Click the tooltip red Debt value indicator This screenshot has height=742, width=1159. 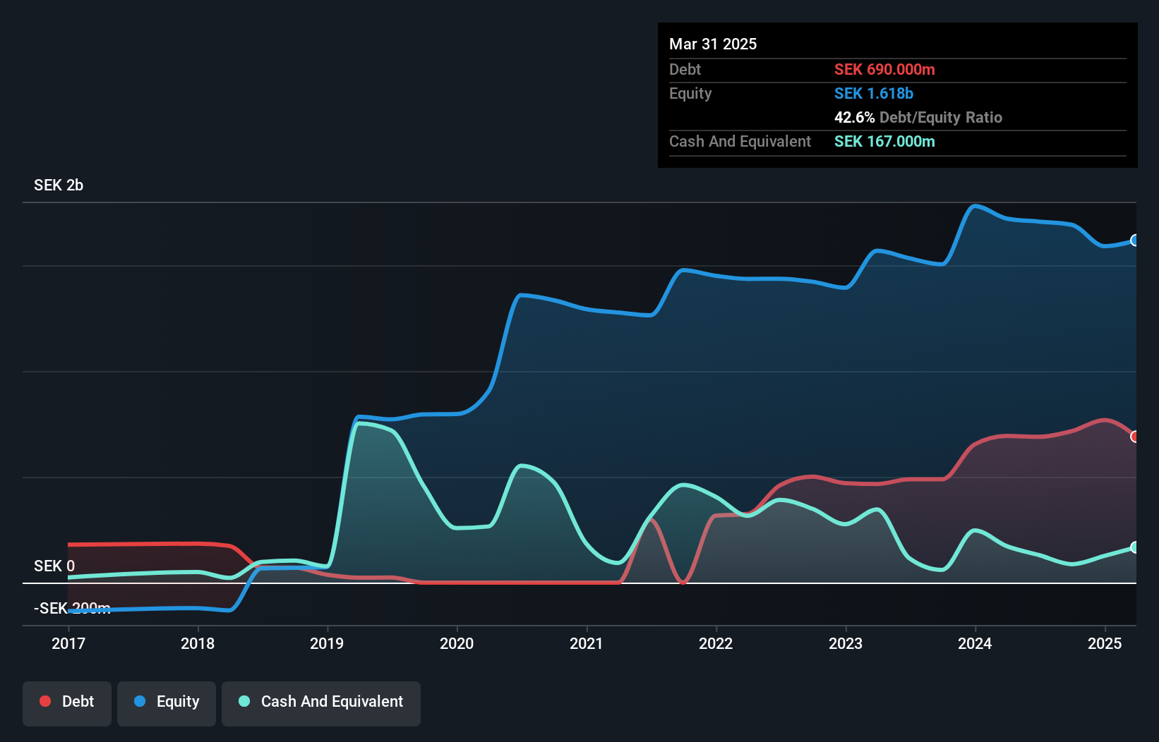(x=884, y=70)
